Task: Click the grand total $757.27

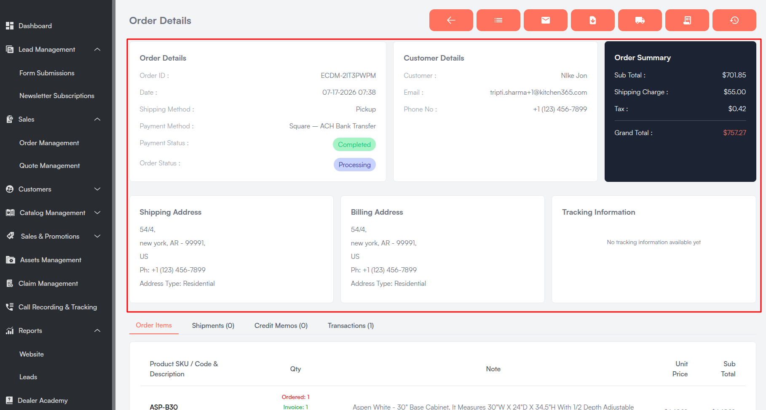Action: pos(734,133)
